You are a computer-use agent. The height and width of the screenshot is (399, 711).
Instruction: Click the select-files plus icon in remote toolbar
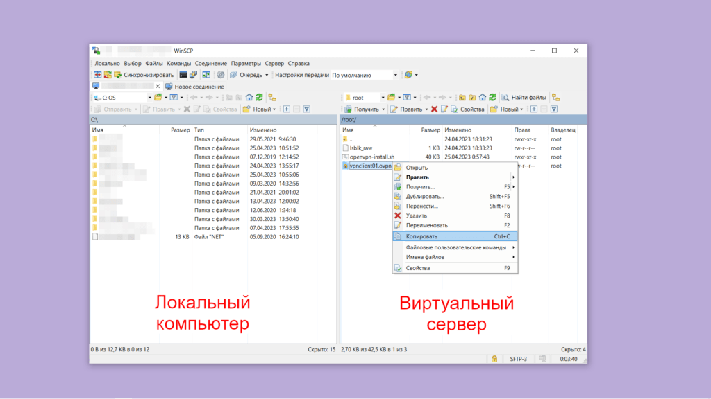click(534, 109)
